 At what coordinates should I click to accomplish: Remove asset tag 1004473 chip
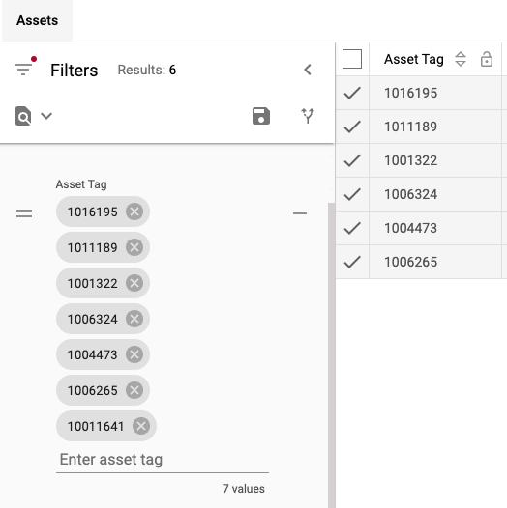click(x=134, y=354)
